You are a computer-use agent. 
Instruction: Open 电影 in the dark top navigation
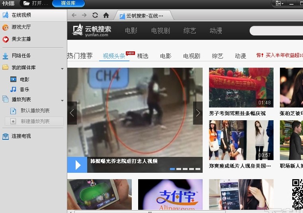pyautogui.click(x=131, y=31)
